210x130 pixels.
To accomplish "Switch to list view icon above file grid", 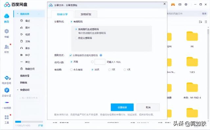I will (206, 22).
